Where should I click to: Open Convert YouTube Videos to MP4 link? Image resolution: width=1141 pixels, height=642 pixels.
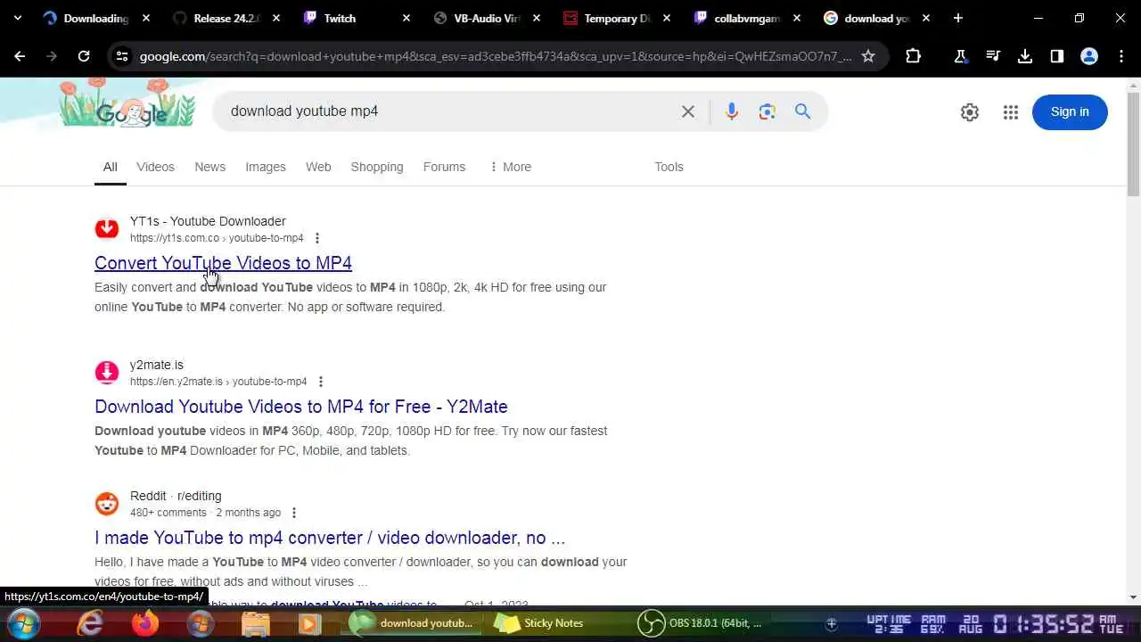(x=223, y=263)
